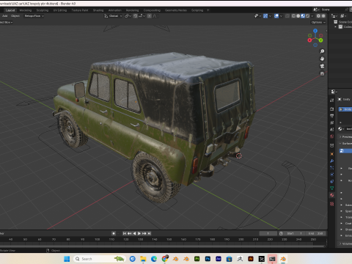
Task: Open the World properties red globe icon
Action: 331,136
